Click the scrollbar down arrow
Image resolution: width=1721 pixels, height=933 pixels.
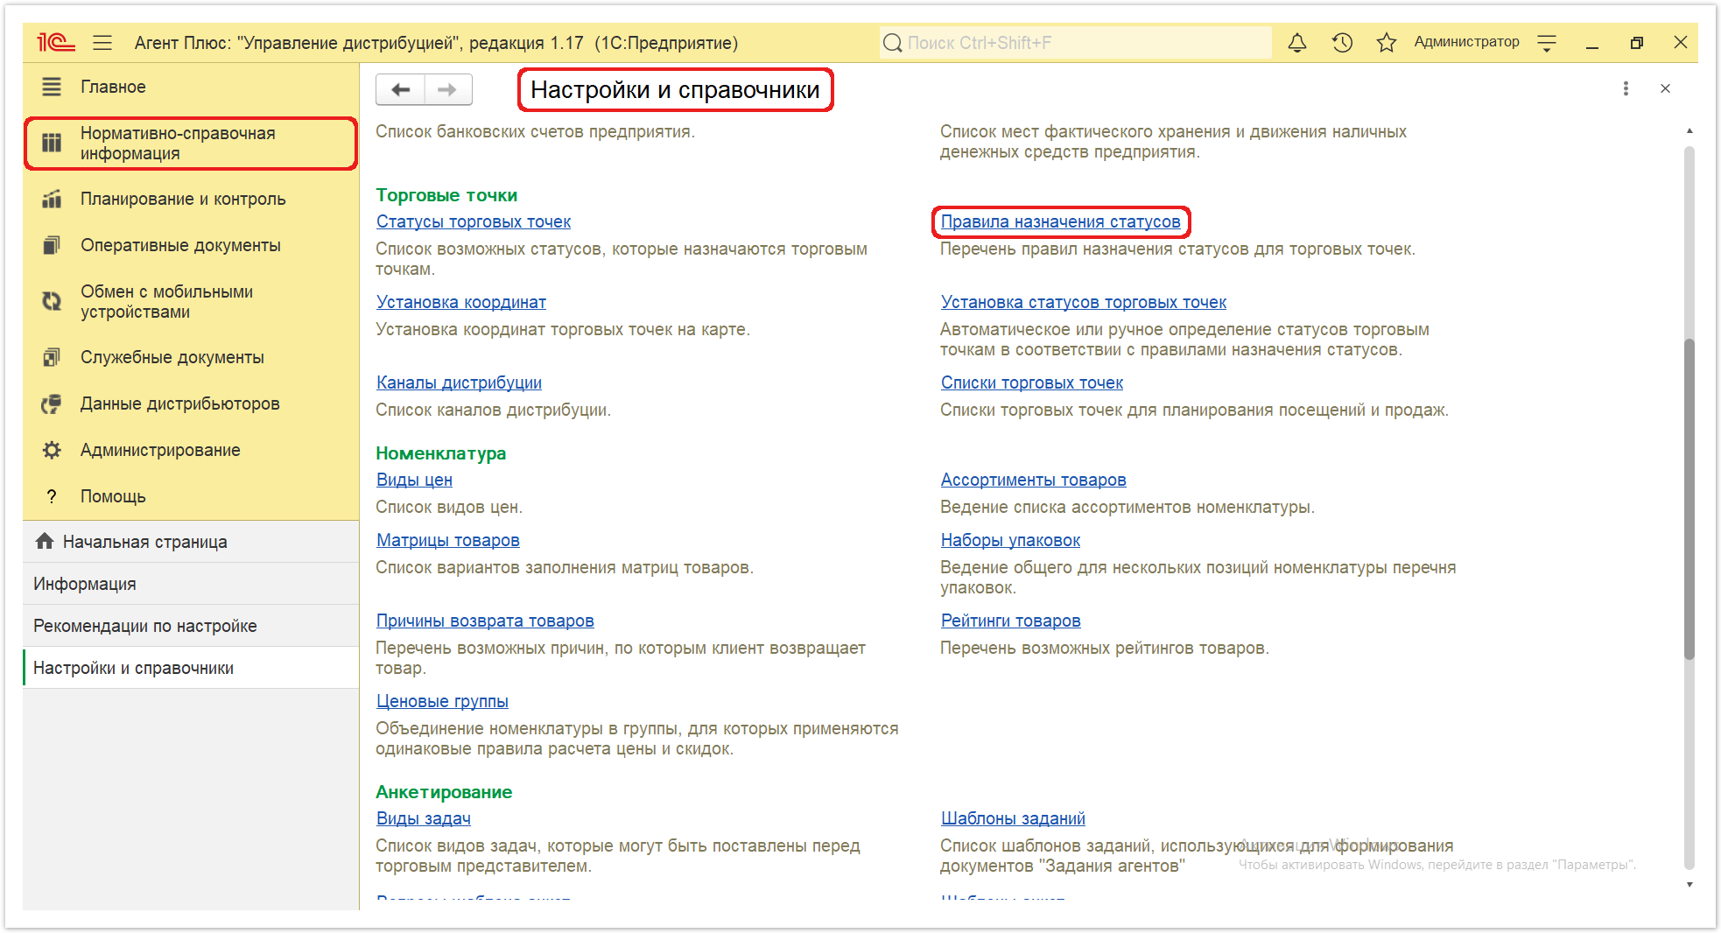click(1689, 885)
